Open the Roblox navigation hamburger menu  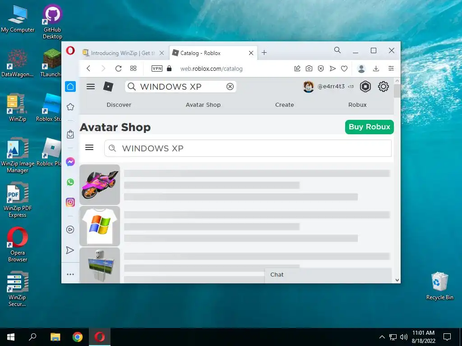tap(91, 86)
